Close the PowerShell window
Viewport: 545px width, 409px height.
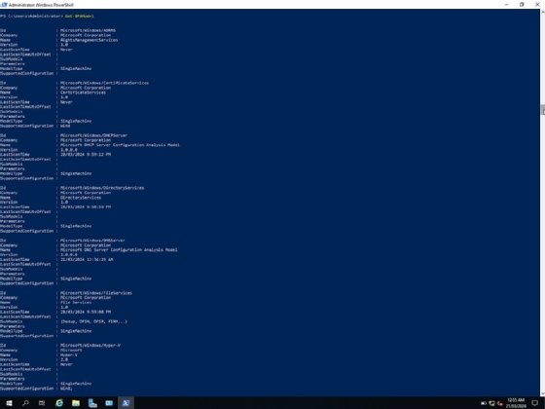coord(537,5)
